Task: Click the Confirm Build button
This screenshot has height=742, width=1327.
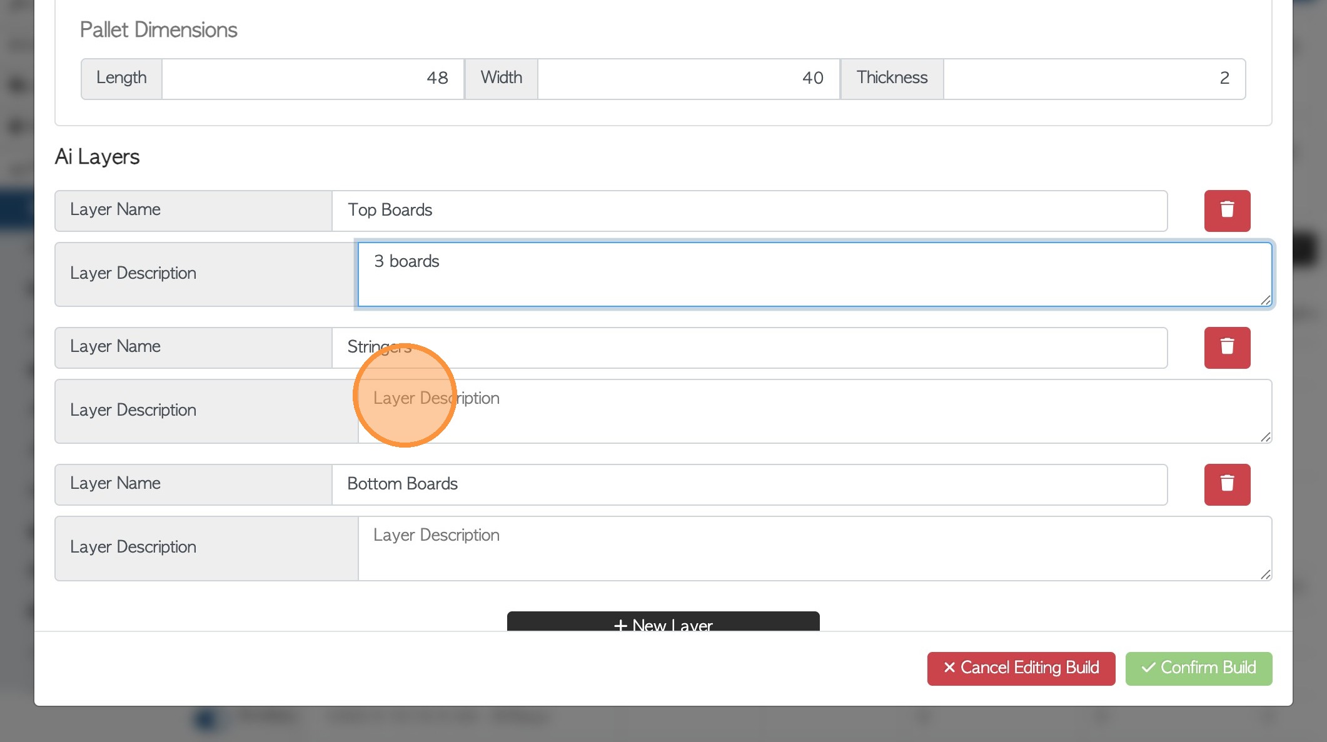Action: (x=1198, y=668)
